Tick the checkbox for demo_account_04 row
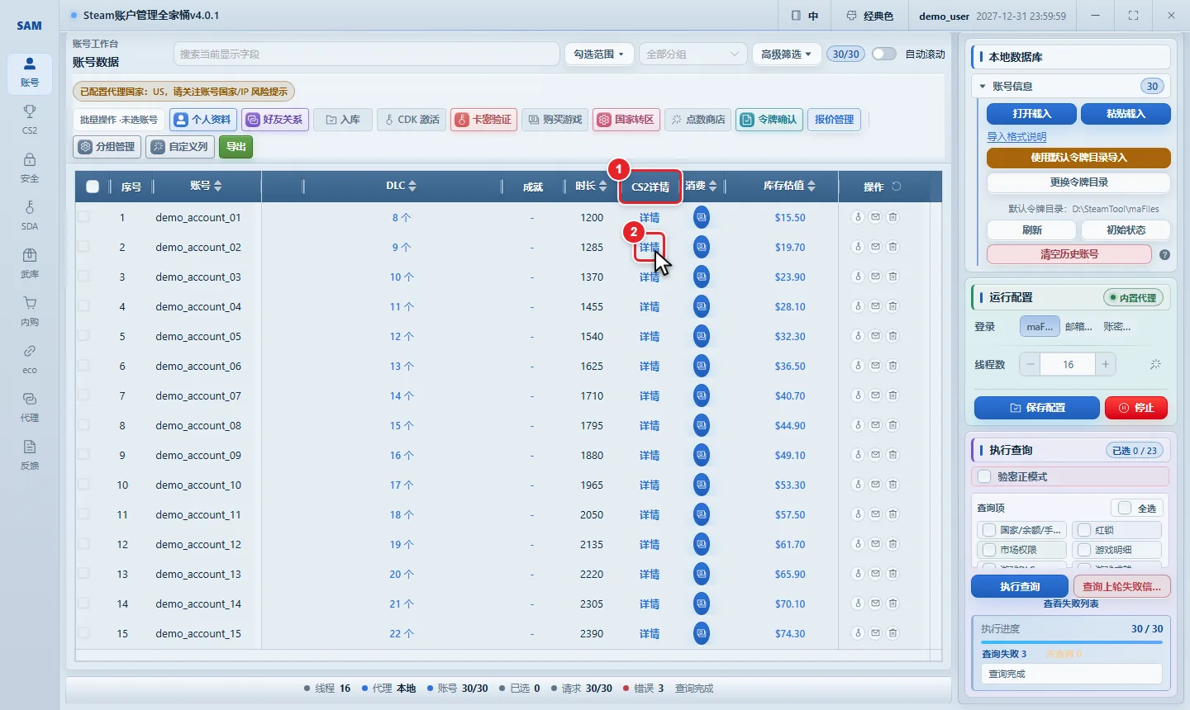This screenshot has width=1190, height=710. click(x=83, y=306)
